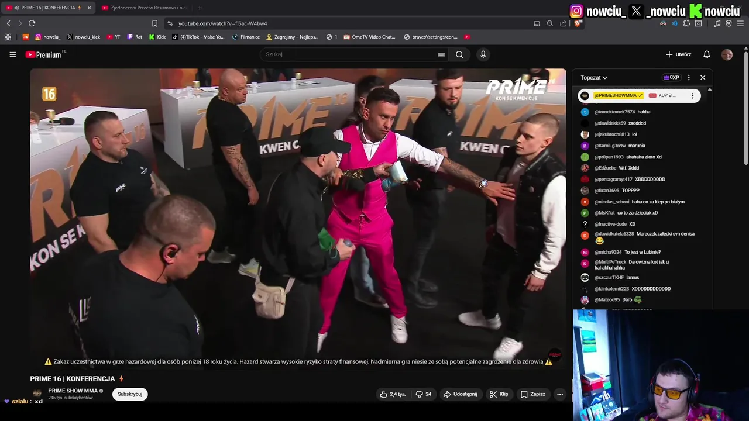Viewport: 749px width, 421px height.
Task: Open YouTube notifications bell
Action: click(706, 54)
